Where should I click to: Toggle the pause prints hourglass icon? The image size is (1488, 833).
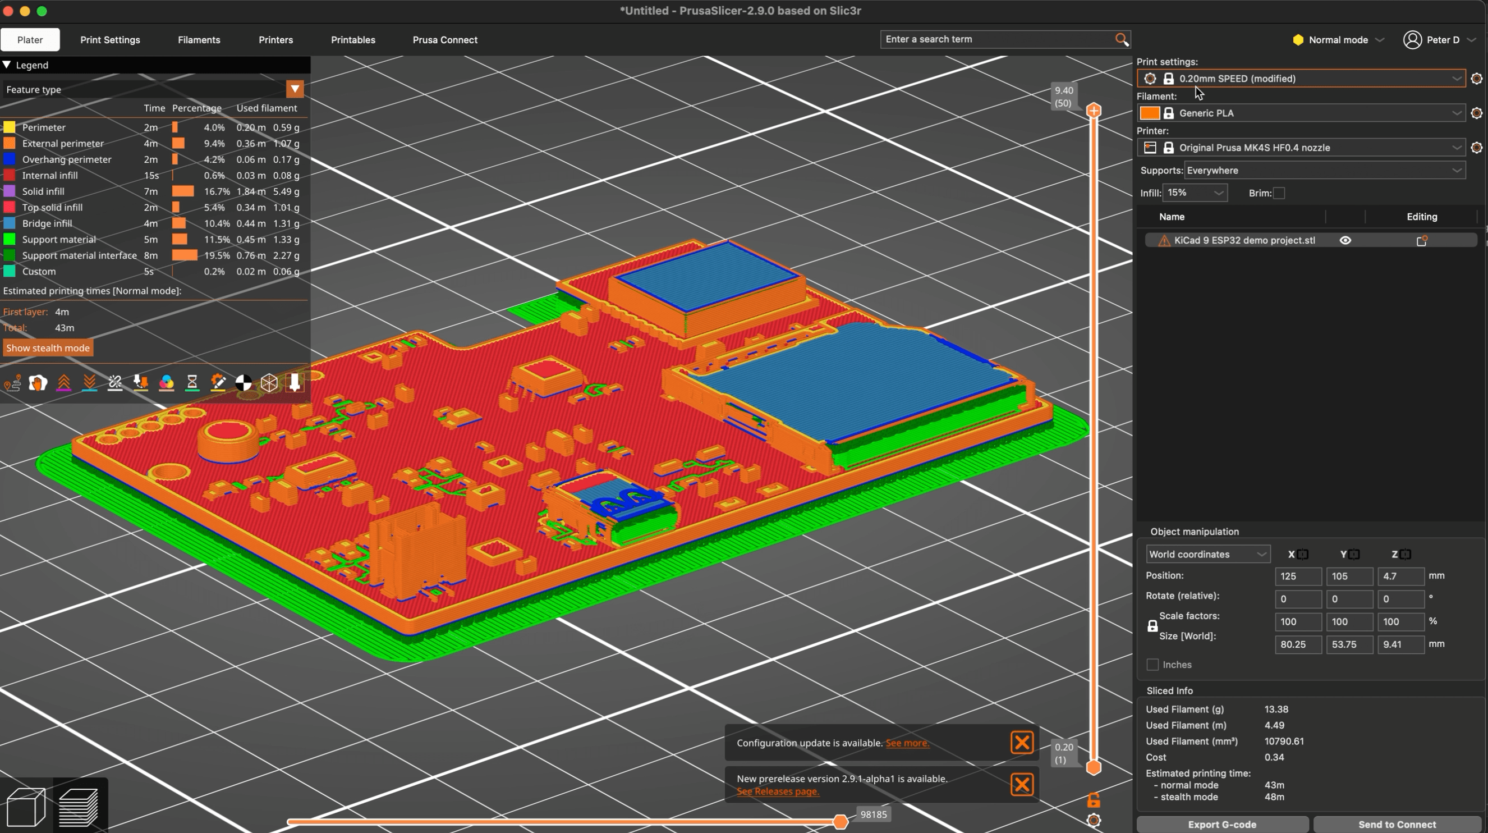pyautogui.click(x=192, y=383)
